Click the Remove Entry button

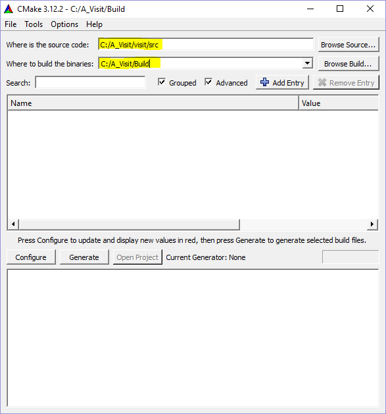pyautogui.click(x=346, y=83)
